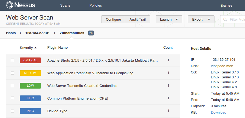Select the 128.183.27.101 breadcrumb
245x118 pixels.
37,33
